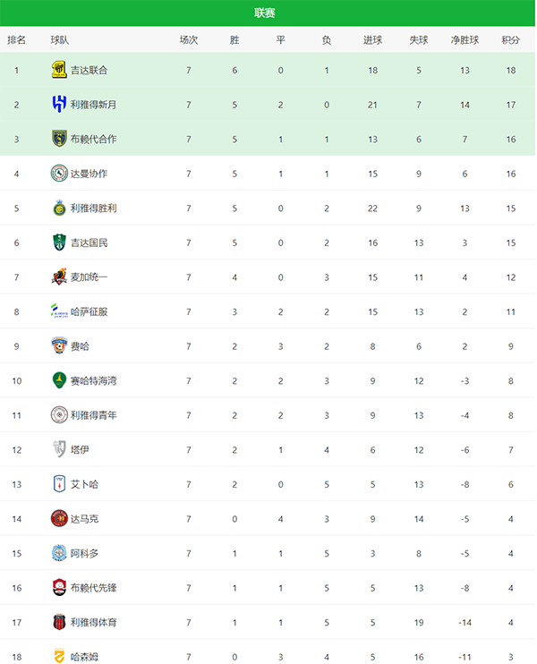Click the 哈萨征服 team logo
Viewport: 537px width, 664px height.
pyautogui.click(x=59, y=311)
